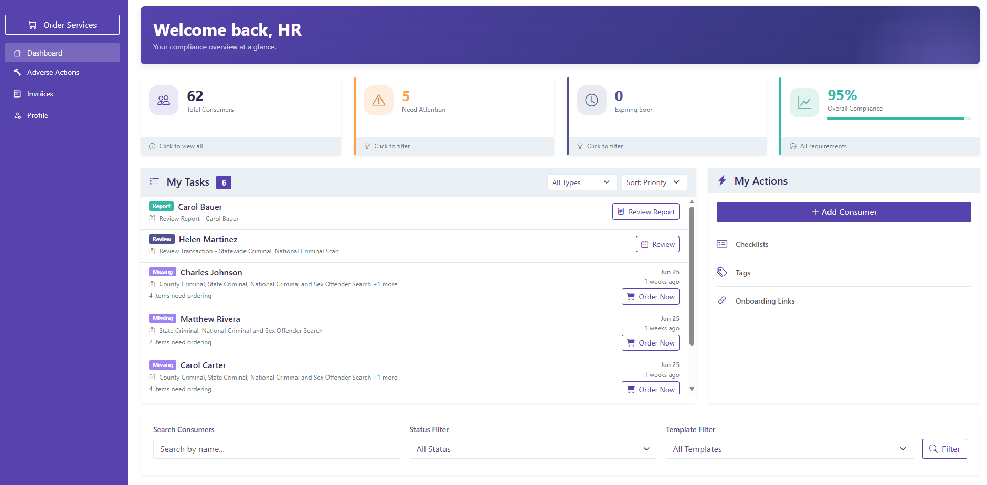
Task: Open Dashboard from the sidebar
Action: pyautogui.click(x=62, y=53)
